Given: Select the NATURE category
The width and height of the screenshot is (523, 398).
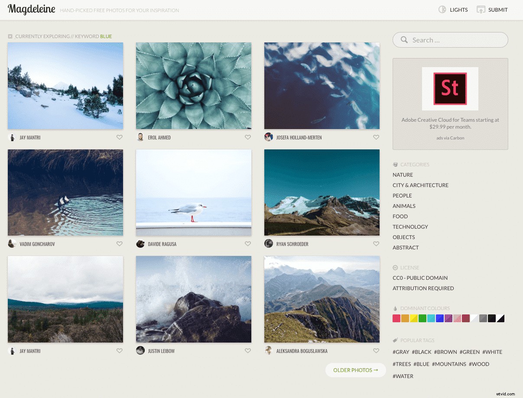Looking at the screenshot, I should [x=403, y=175].
